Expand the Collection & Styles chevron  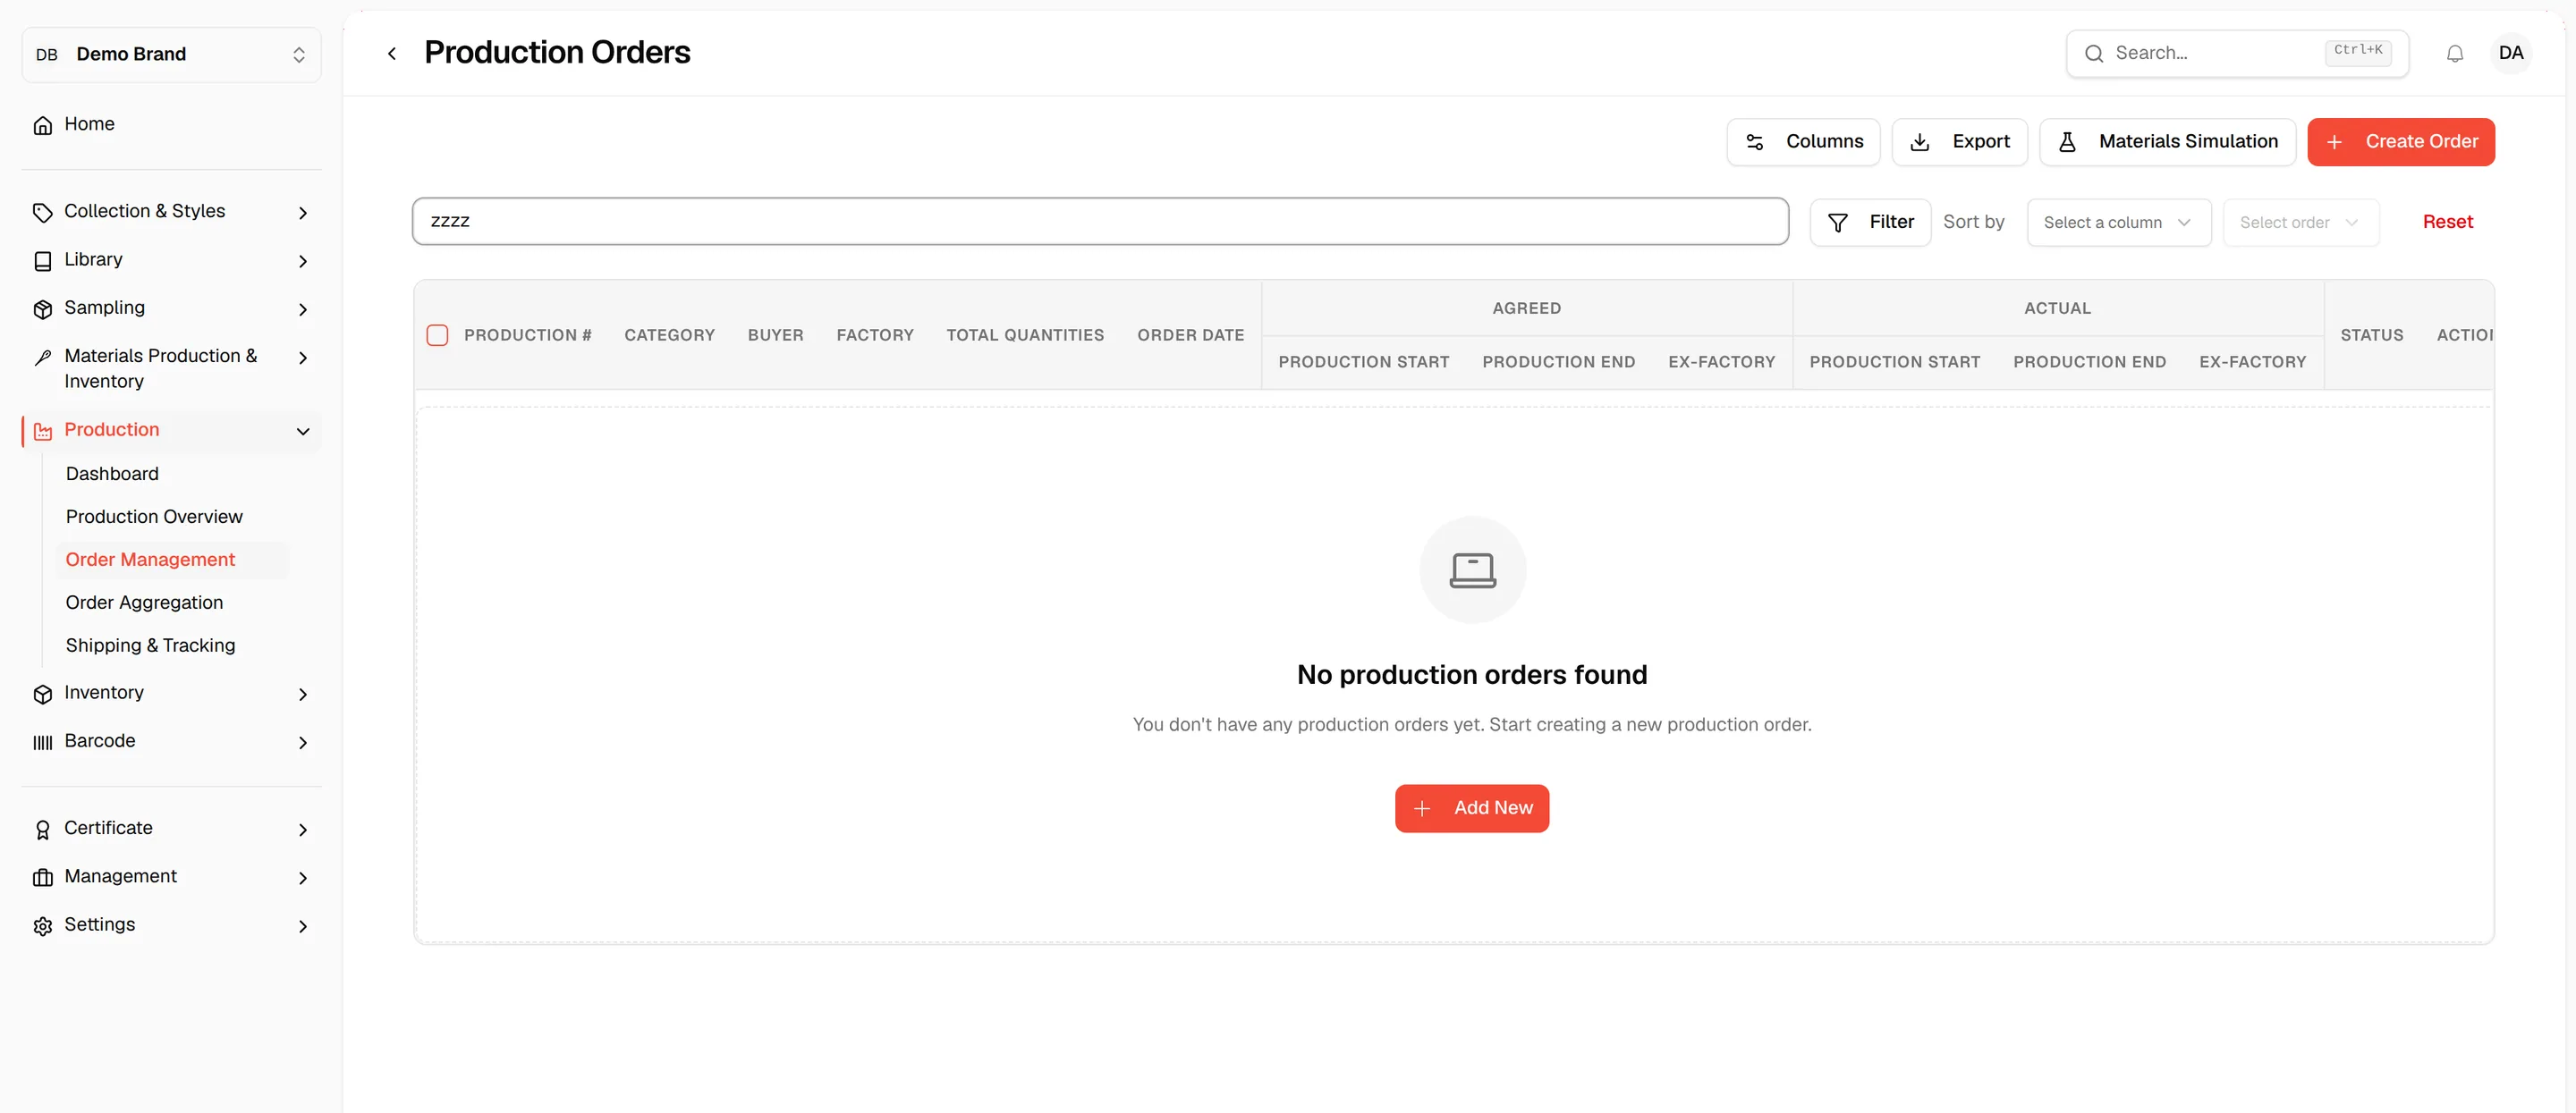(302, 213)
